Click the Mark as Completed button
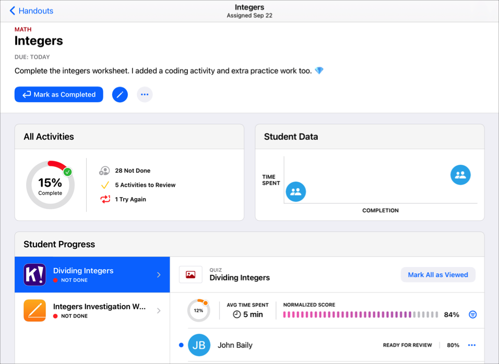This screenshot has height=364, width=499. pos(59,94)
